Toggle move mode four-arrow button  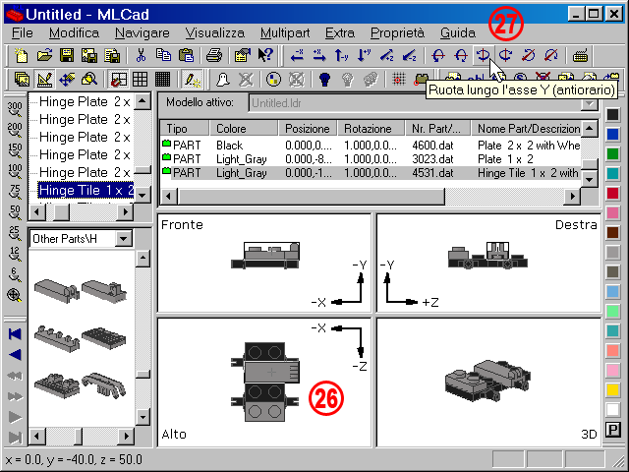67,79
